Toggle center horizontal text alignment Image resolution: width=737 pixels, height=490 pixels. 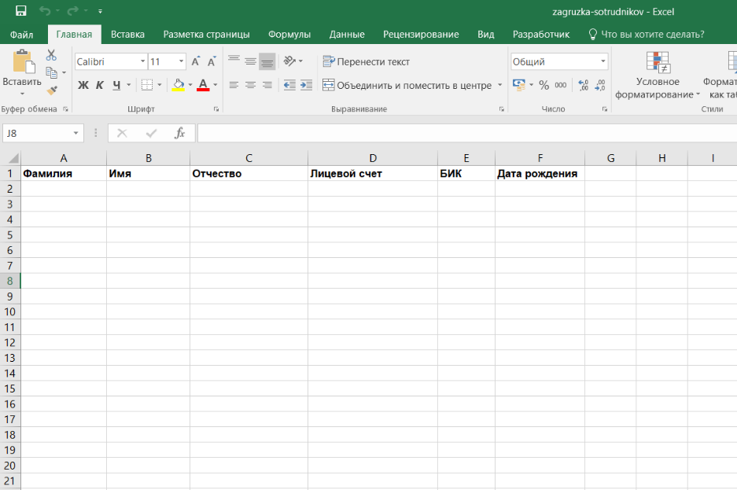250,85
